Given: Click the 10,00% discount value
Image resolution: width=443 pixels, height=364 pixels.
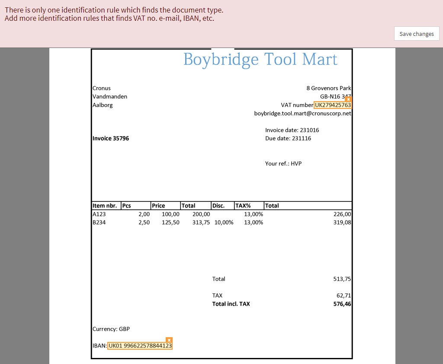Looking at the screenshot, I should [224, 223].
